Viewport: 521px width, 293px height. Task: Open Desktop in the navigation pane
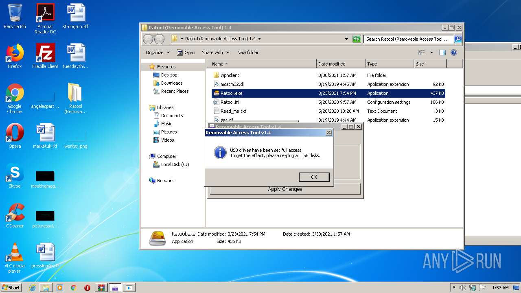pyautogui.click(x=169, y=75)
